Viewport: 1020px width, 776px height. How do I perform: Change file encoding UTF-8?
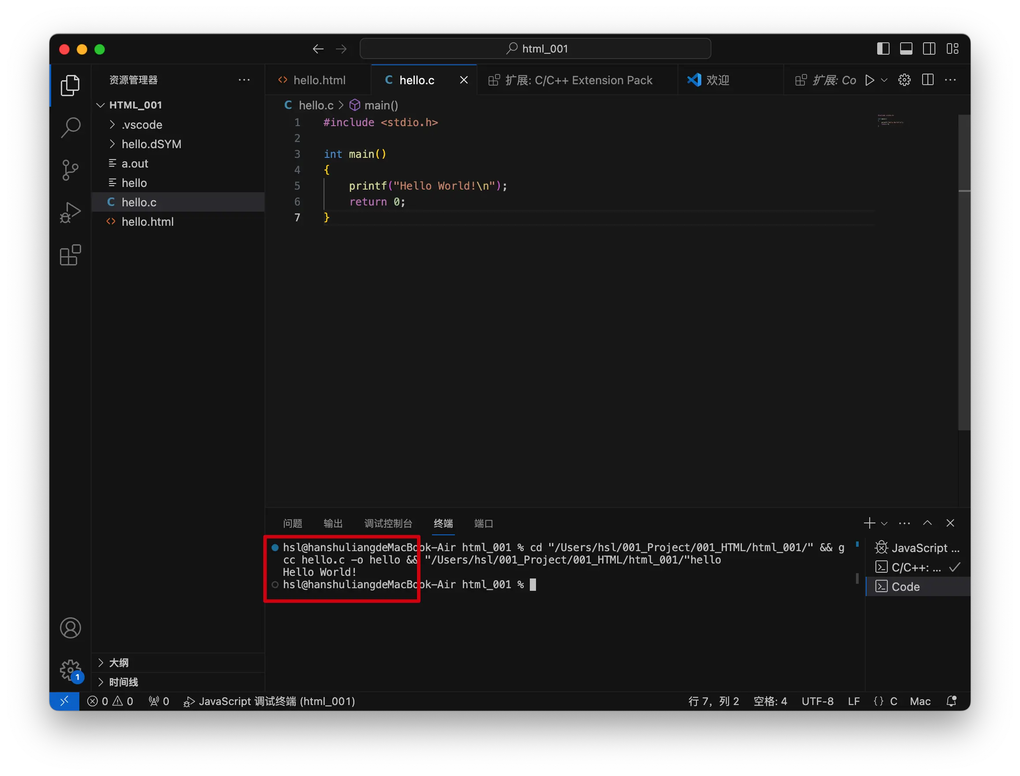point(818,702)
